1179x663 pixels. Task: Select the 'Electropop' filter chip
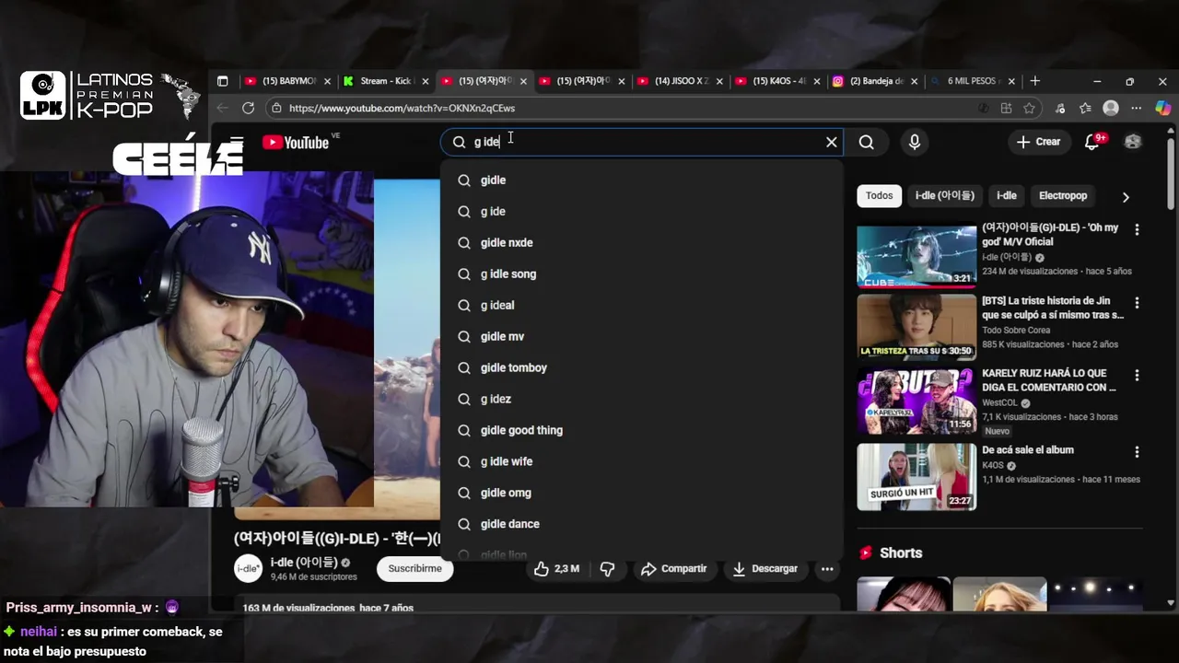coord(1063,195)
